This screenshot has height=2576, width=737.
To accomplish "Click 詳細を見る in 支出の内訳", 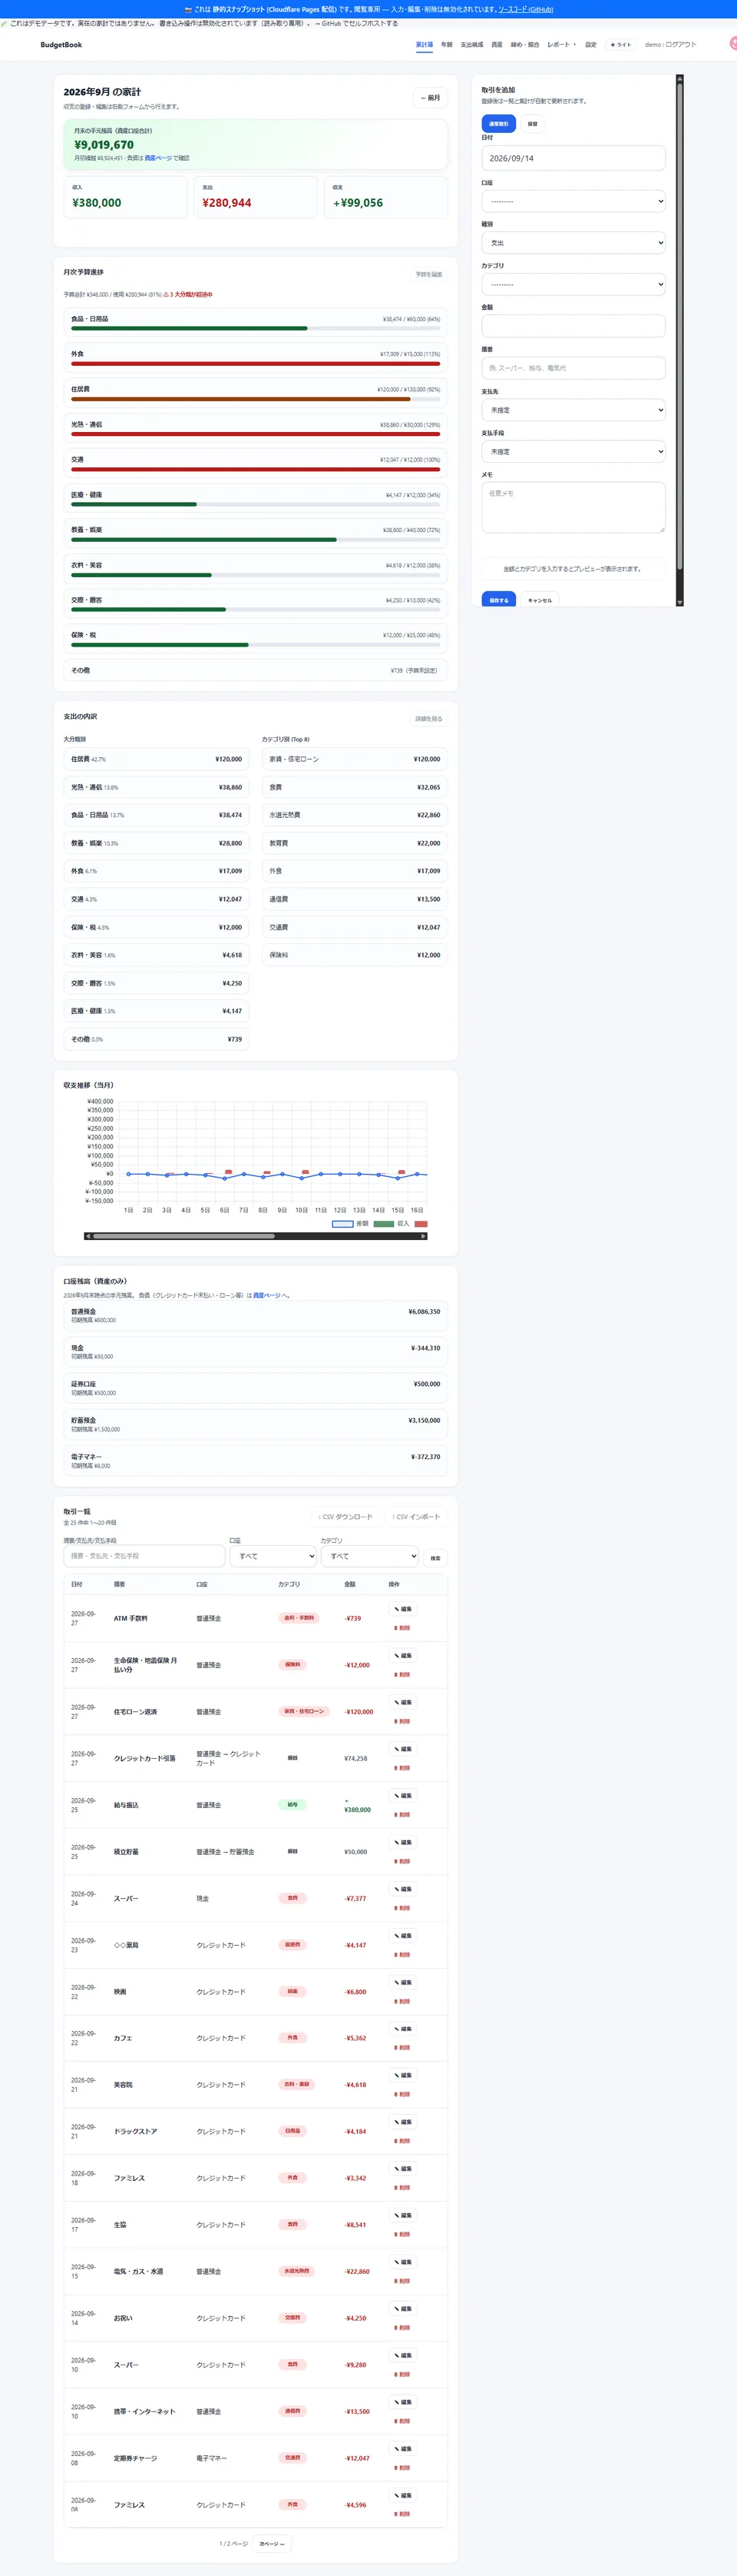I will tap(428, 719).
